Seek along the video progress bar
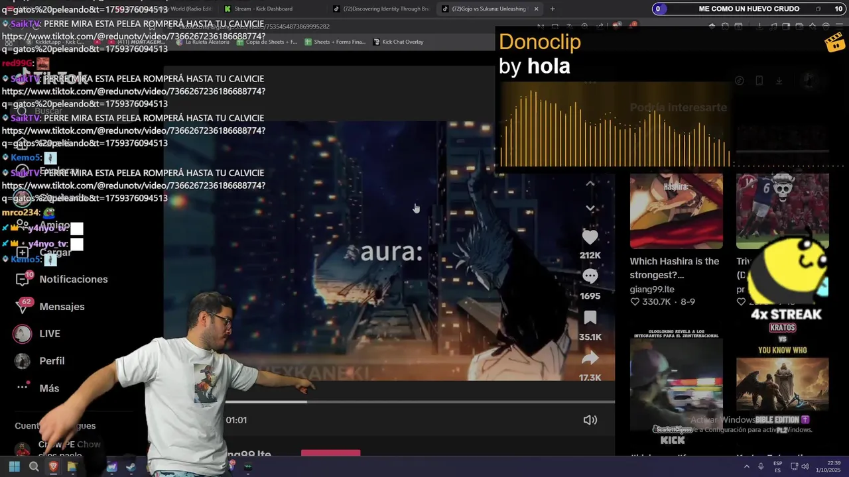Image resolution: width=849 pixels, height=477 pixels. [420, 401]
